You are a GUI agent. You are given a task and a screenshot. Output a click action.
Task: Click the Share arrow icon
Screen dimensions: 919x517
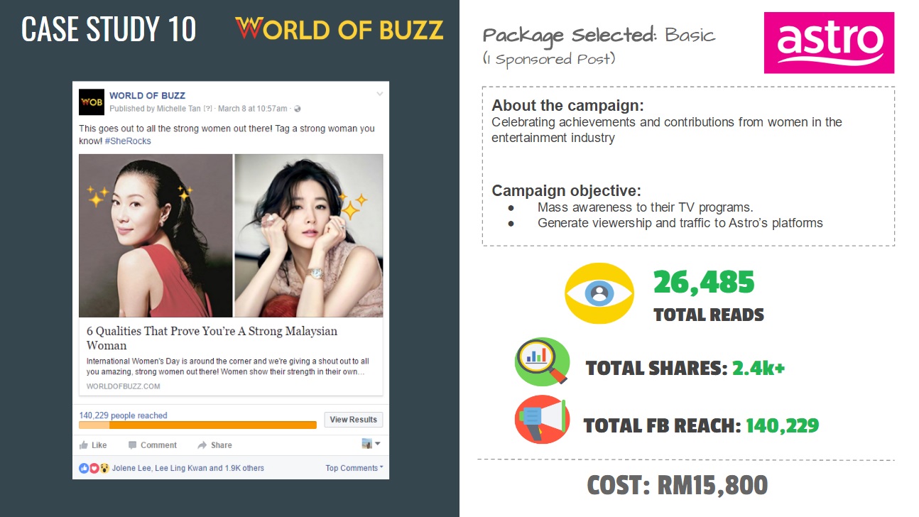202,445
